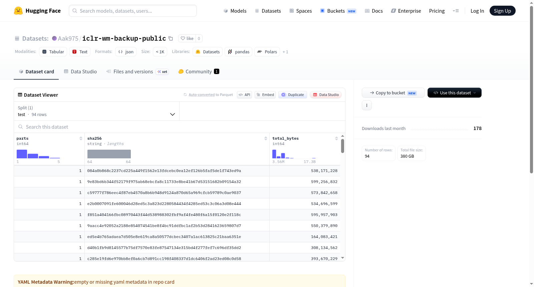Click the Polars library tag

point(267,52)
